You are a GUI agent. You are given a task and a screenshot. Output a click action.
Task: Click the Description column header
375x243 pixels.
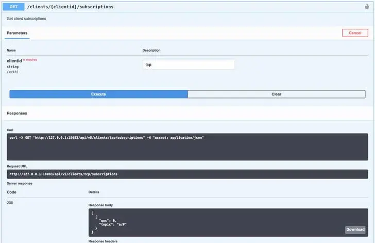pyautogui.click(x=151, y=51)
